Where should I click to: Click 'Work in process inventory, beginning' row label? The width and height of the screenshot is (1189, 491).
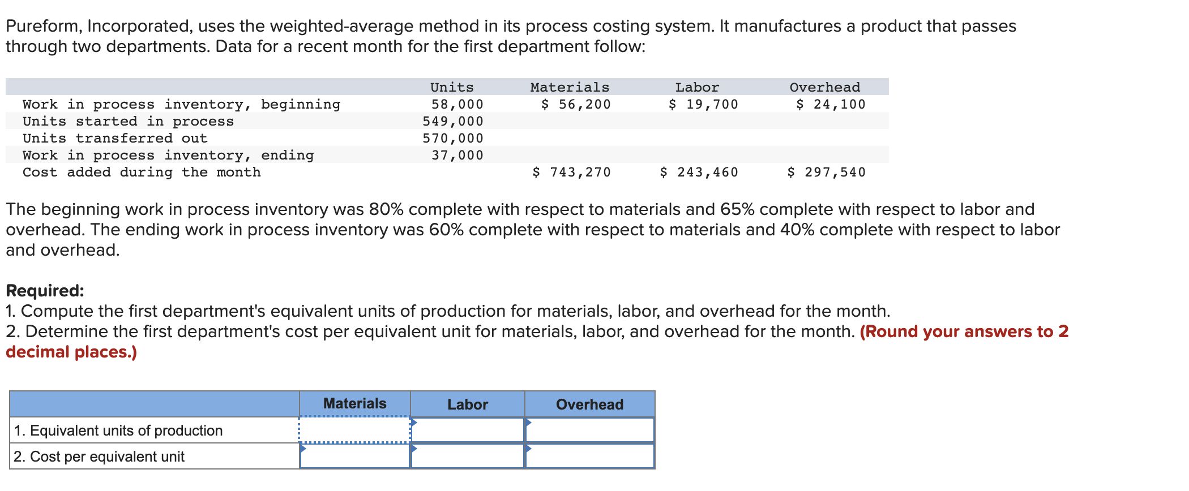click(182, 104)
